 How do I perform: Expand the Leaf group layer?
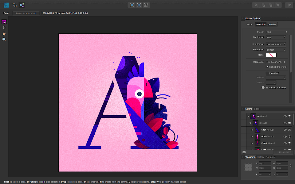pyautogui.click(x=253, y=130)
